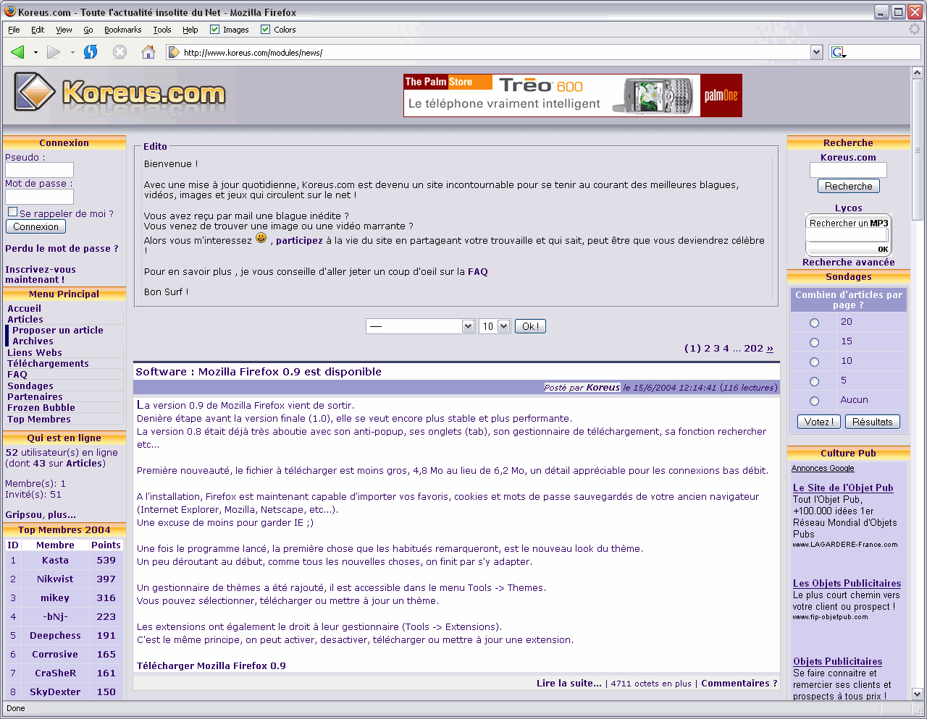This screenshot has width=927, height=719.
Task: Click the page vertical scrollbar thumb
Action: pyautogui.click(x=917, y=150)
